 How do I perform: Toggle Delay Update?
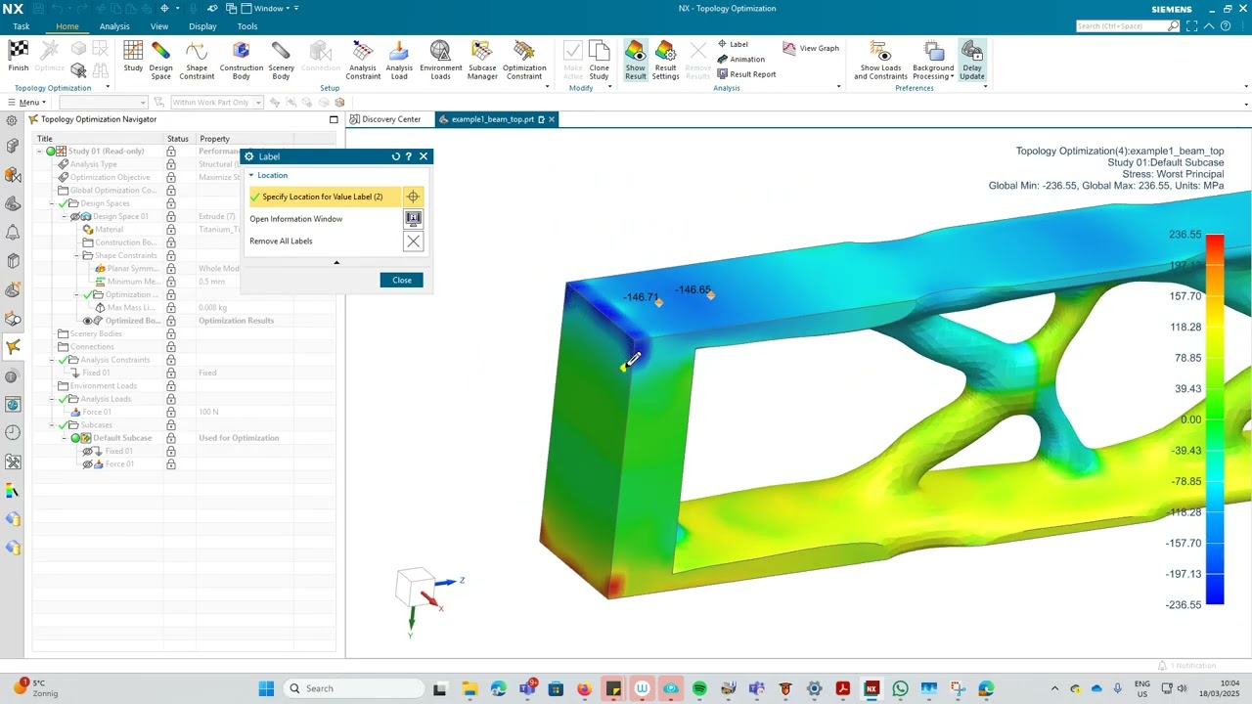pos(972,59)
